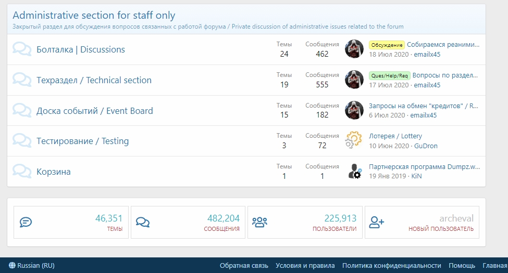View newest member archeval's profile
Viewport: 508px width, 273px height.
click(456, 218)
